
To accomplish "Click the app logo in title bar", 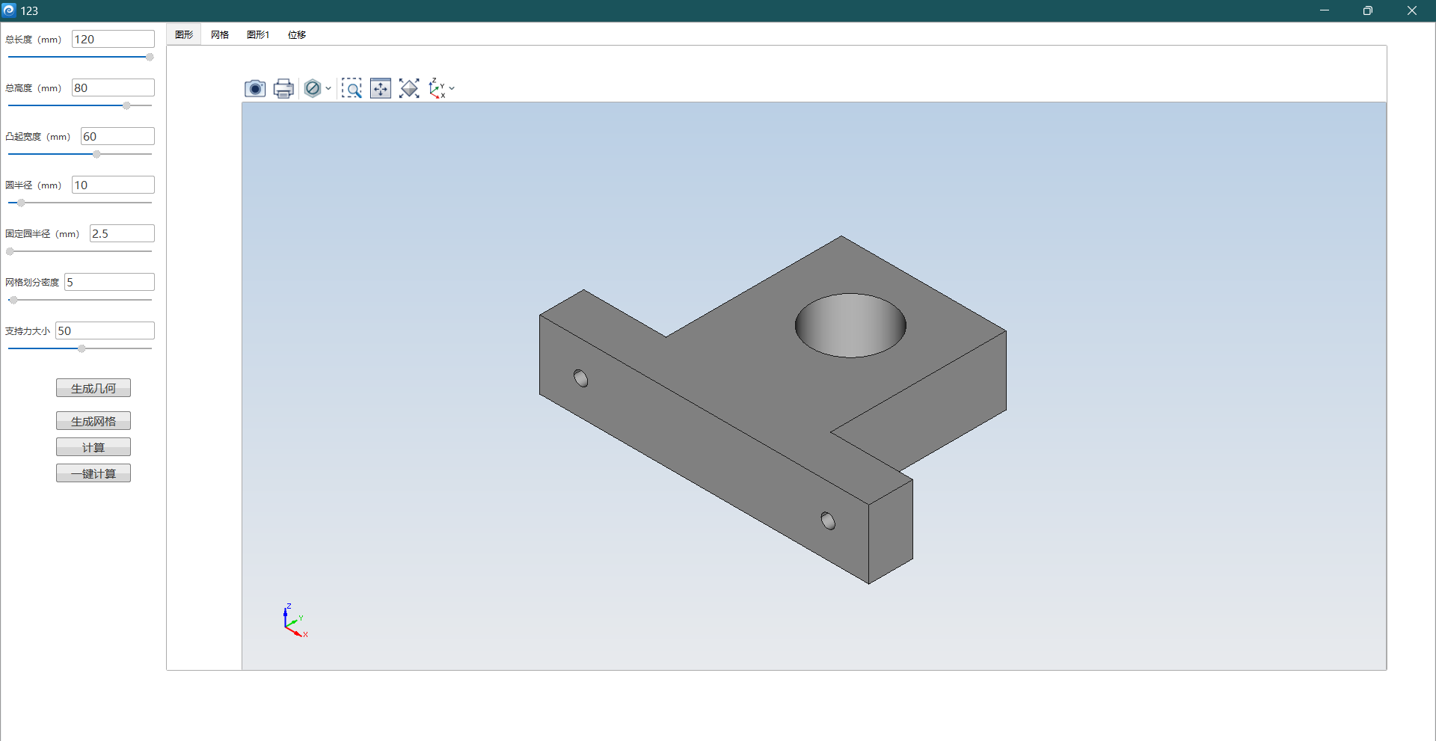I will [x=10, y=10].
